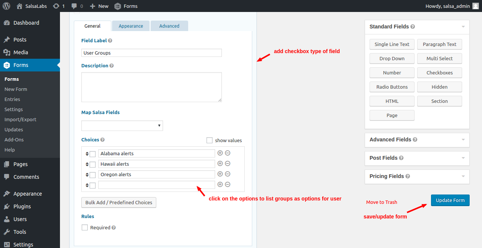
Task: Add a choice after Hawaii alerts
Action: [x=220, y=163]
